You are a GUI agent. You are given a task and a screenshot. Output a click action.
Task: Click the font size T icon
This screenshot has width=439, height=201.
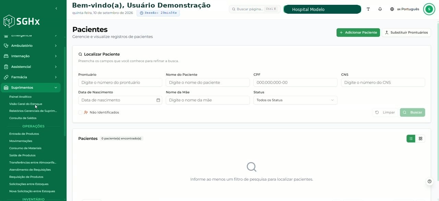(x=368, y=9)
